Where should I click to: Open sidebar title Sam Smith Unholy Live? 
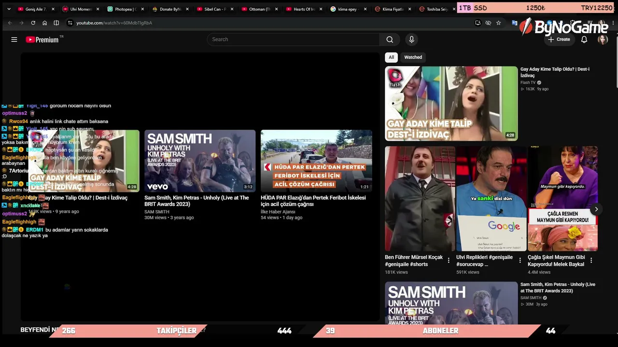point(558,288)
